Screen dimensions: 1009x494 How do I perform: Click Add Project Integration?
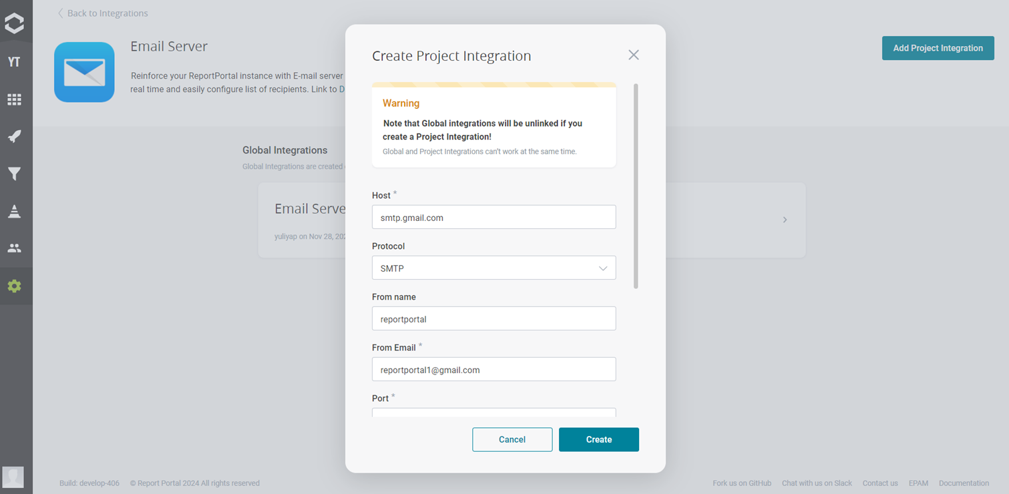pos(938,48)
